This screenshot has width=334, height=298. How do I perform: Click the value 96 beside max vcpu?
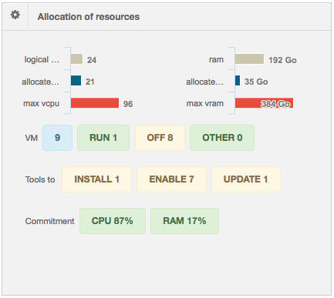(x=128, y=104)
